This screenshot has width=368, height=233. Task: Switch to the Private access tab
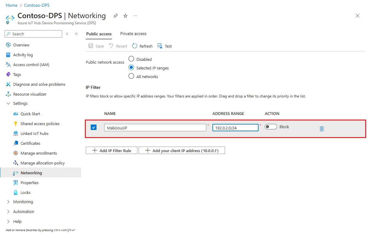(133, 34)
